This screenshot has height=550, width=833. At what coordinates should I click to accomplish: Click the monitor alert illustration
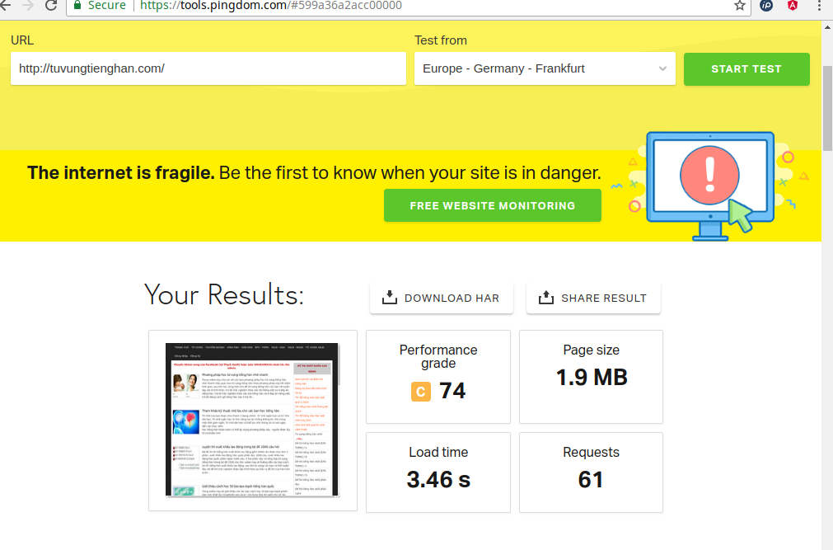pos(710,186)
